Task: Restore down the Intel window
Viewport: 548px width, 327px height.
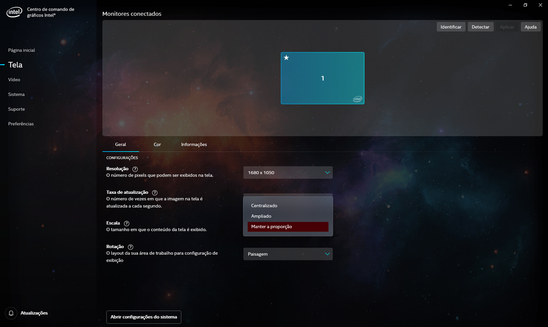Action: [x=526, y=5]
